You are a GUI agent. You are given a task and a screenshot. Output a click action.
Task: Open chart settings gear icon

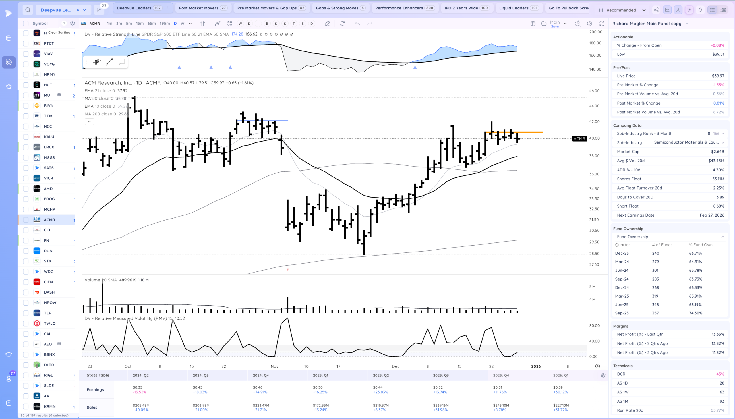tap(590, 24)
